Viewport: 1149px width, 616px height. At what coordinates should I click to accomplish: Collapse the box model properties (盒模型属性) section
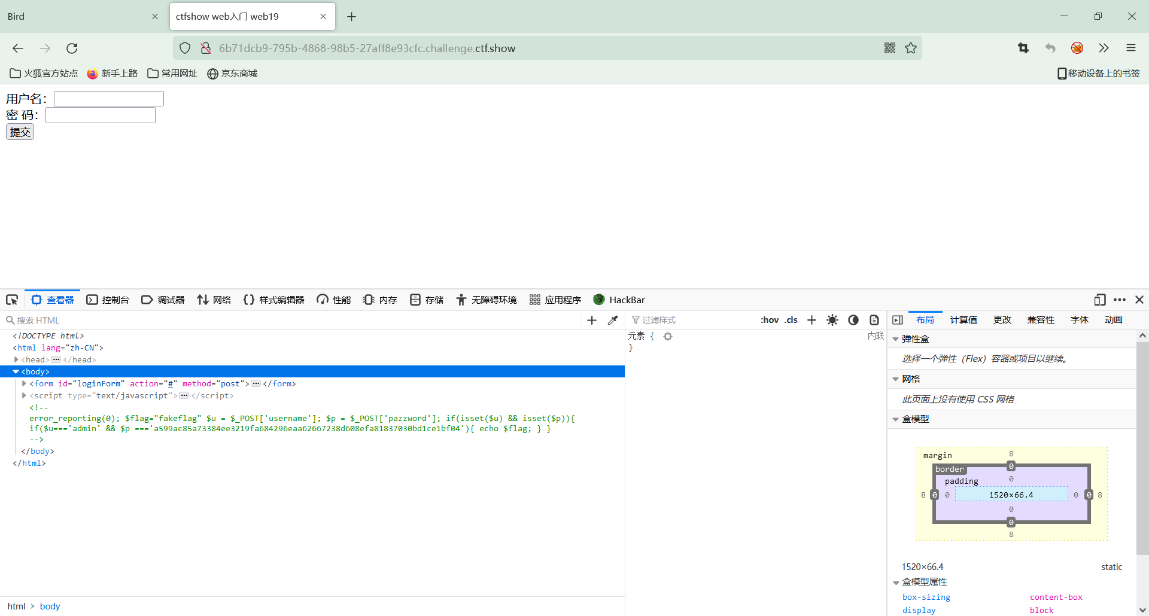(896, 582)
